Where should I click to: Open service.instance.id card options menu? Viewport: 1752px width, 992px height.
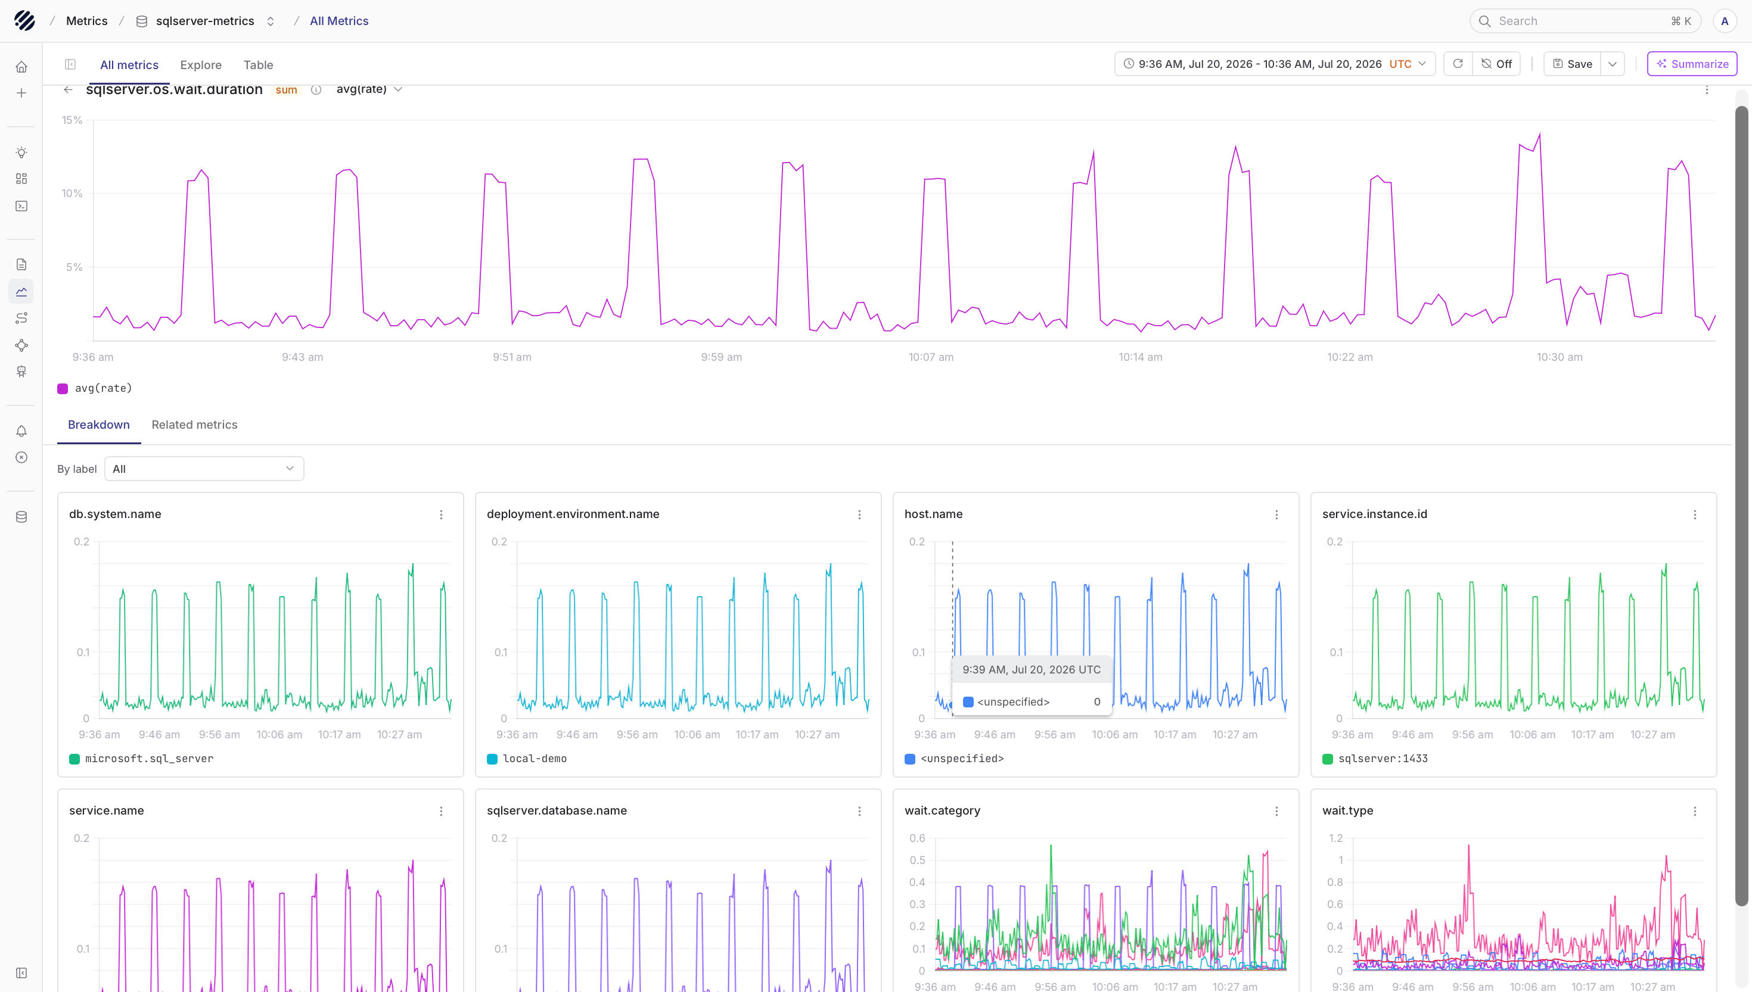[1695, 515]
